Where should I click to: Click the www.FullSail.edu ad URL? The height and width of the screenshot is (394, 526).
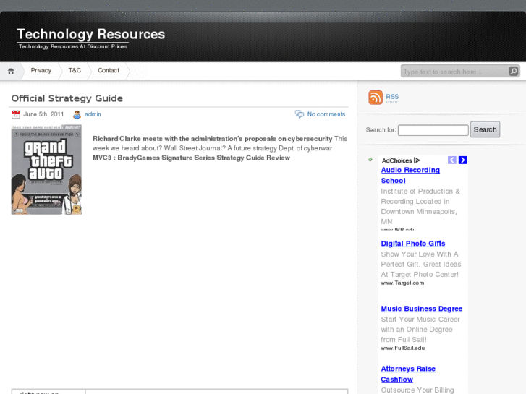tap(402, 348)
